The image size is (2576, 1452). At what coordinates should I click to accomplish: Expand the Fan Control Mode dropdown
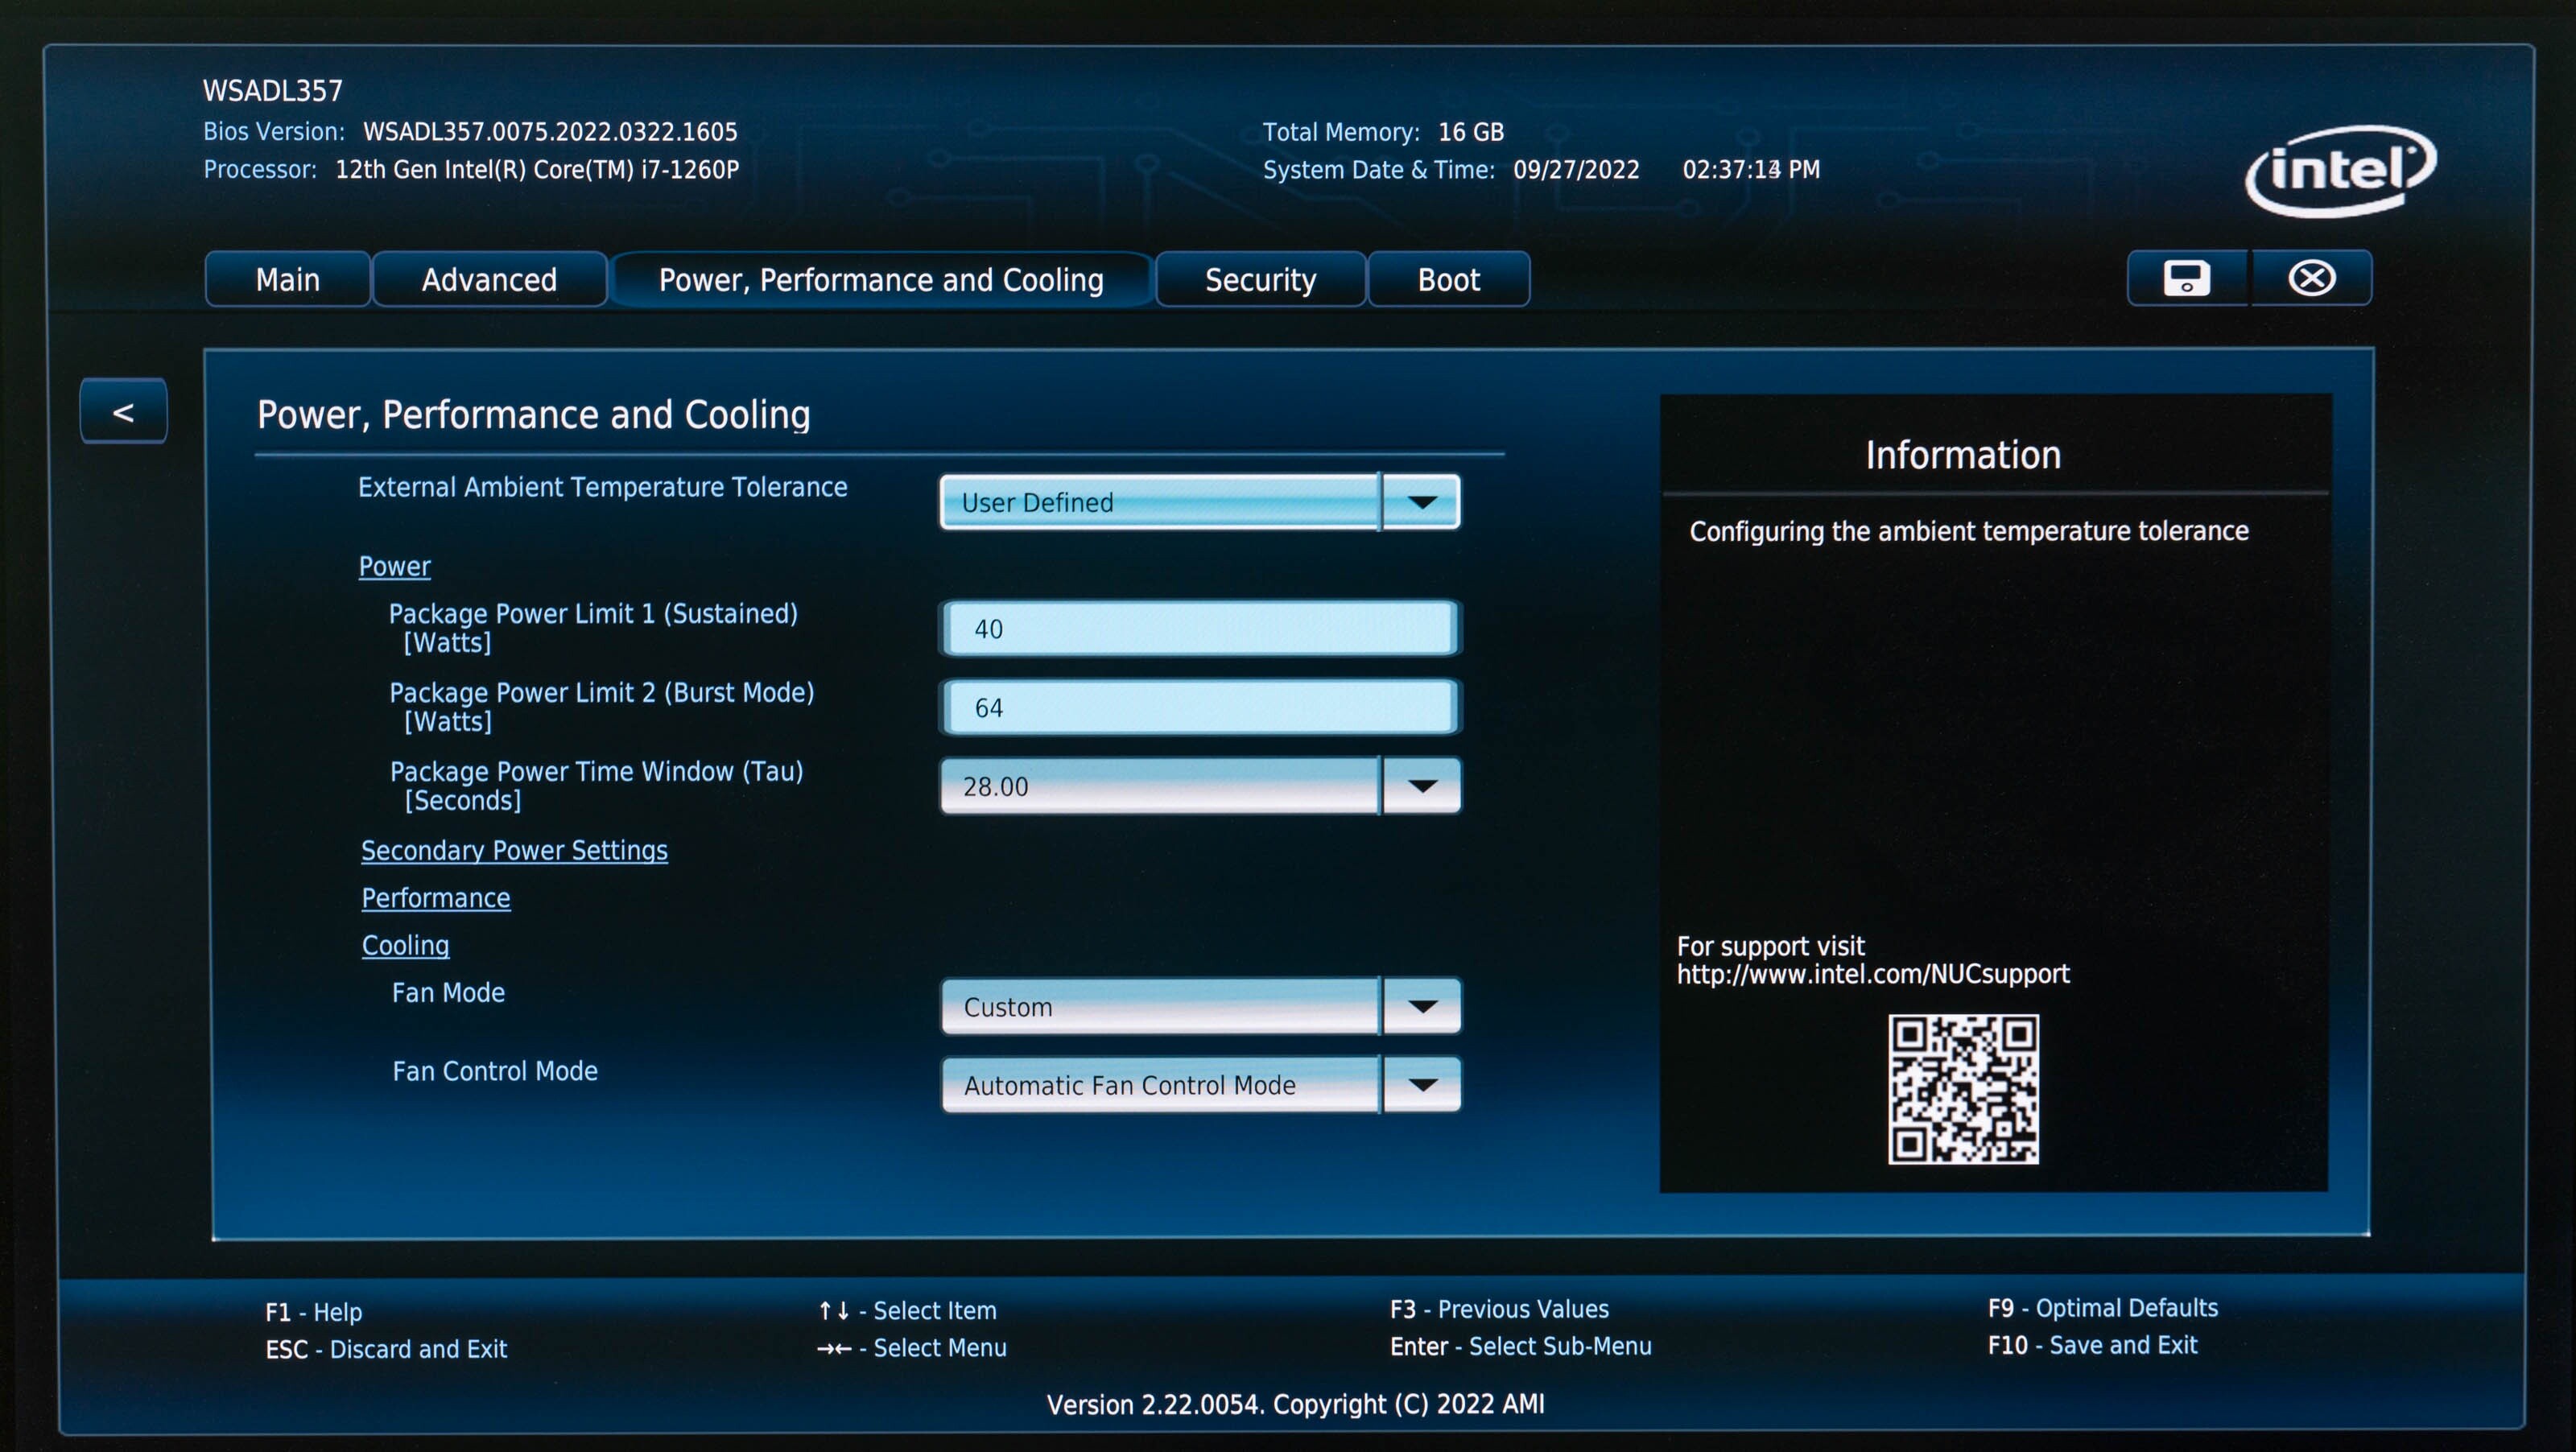[x=1421, y=1085]
